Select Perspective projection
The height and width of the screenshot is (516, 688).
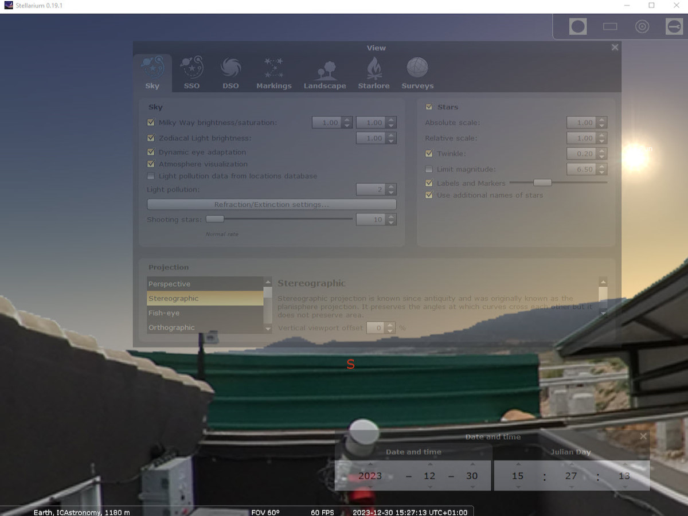205,284
